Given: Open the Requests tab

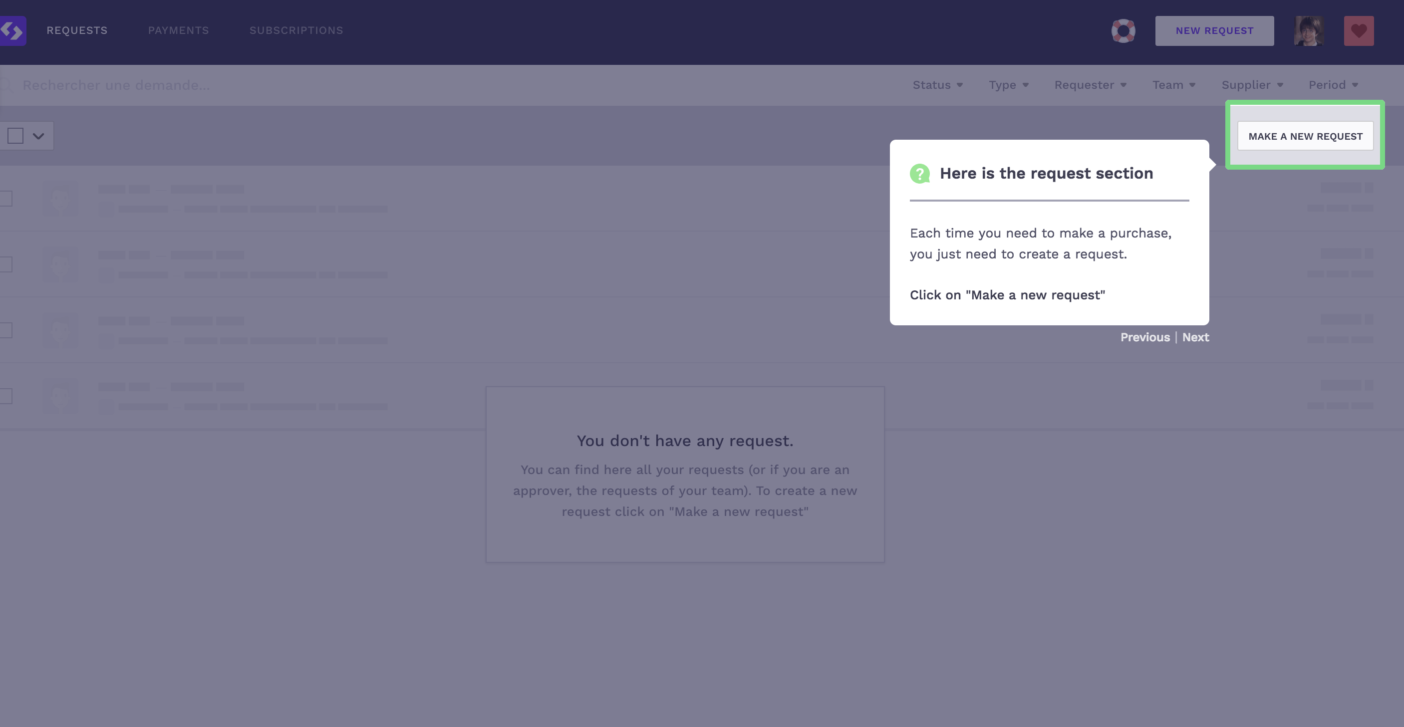Looking at the screenshot, I should (77, 30).
